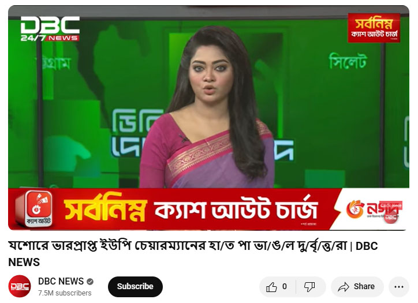Open the three-dot more actions menu
418x303 pixels.
399,287
